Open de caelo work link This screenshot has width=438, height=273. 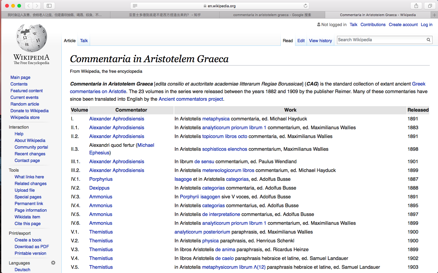[x=224, y=258]
